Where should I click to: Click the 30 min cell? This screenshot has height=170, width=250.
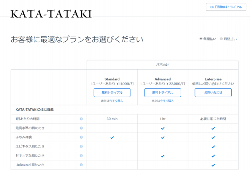112,119
